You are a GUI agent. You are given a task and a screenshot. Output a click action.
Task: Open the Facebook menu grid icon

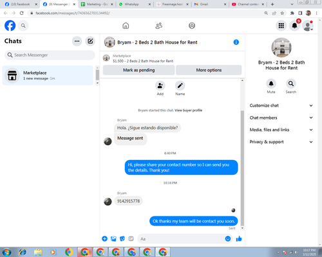pyautogui.click(x=281, y=26)
